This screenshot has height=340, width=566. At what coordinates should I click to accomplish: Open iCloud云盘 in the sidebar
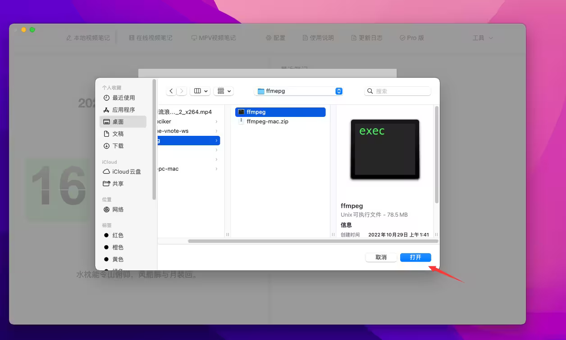pos(123,171)
